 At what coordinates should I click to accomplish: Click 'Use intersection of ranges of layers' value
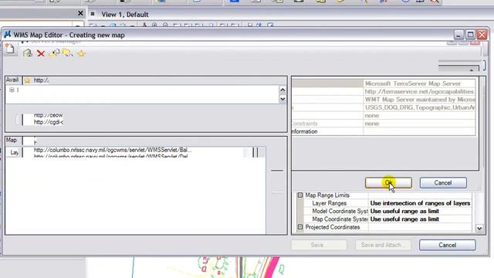click(x=420, y=203)
